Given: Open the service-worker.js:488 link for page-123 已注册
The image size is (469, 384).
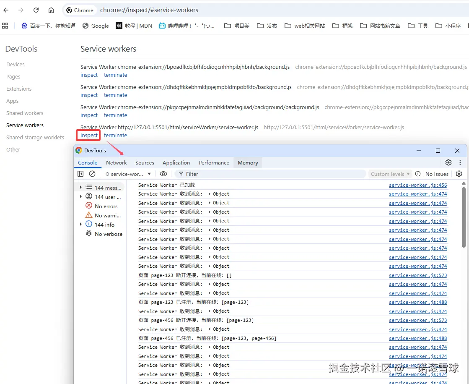Looking at the screenshot, I should click(418, 302).
